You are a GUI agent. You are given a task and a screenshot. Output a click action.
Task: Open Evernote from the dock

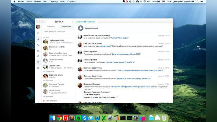pyautogui.click(x=78, y=118)
